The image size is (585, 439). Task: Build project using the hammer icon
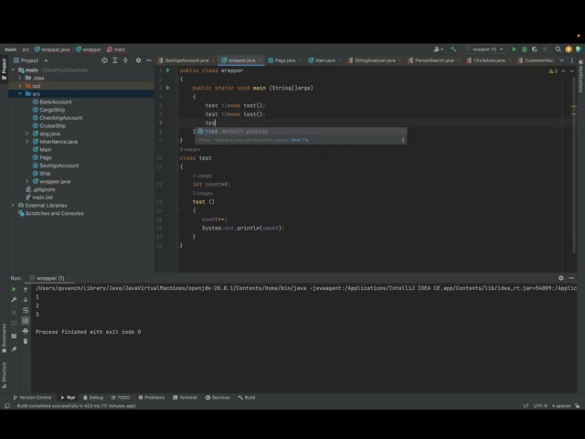pos(453,49)
